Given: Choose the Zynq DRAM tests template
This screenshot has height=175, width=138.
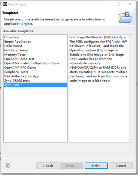Looking at the screenshot, I should pyautogui.click(x=17, y=81).
